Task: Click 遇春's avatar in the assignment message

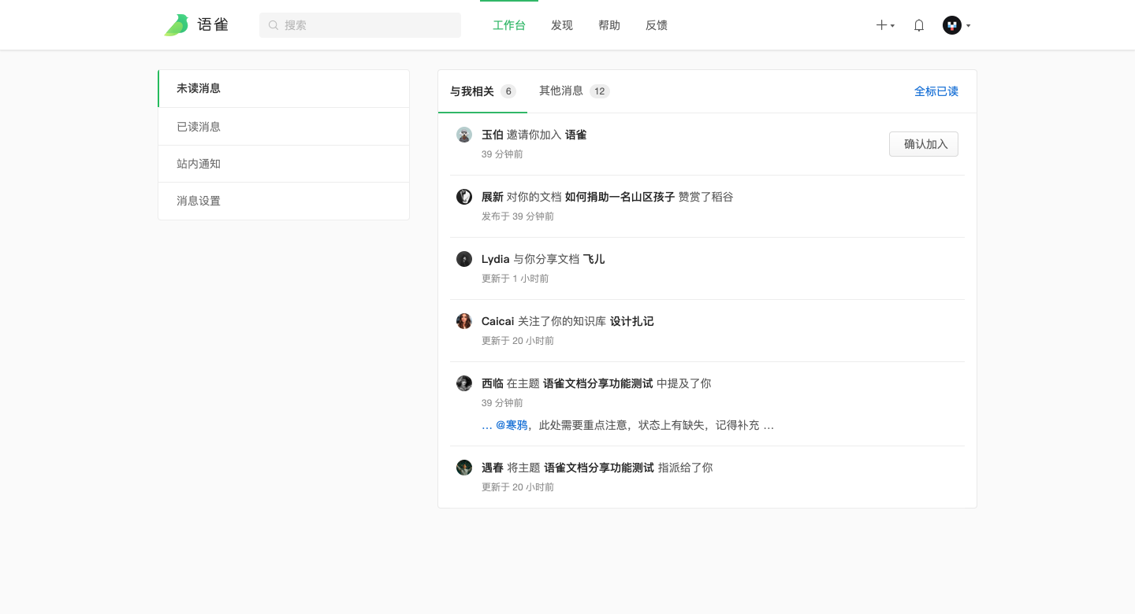Action: point(464,468)
